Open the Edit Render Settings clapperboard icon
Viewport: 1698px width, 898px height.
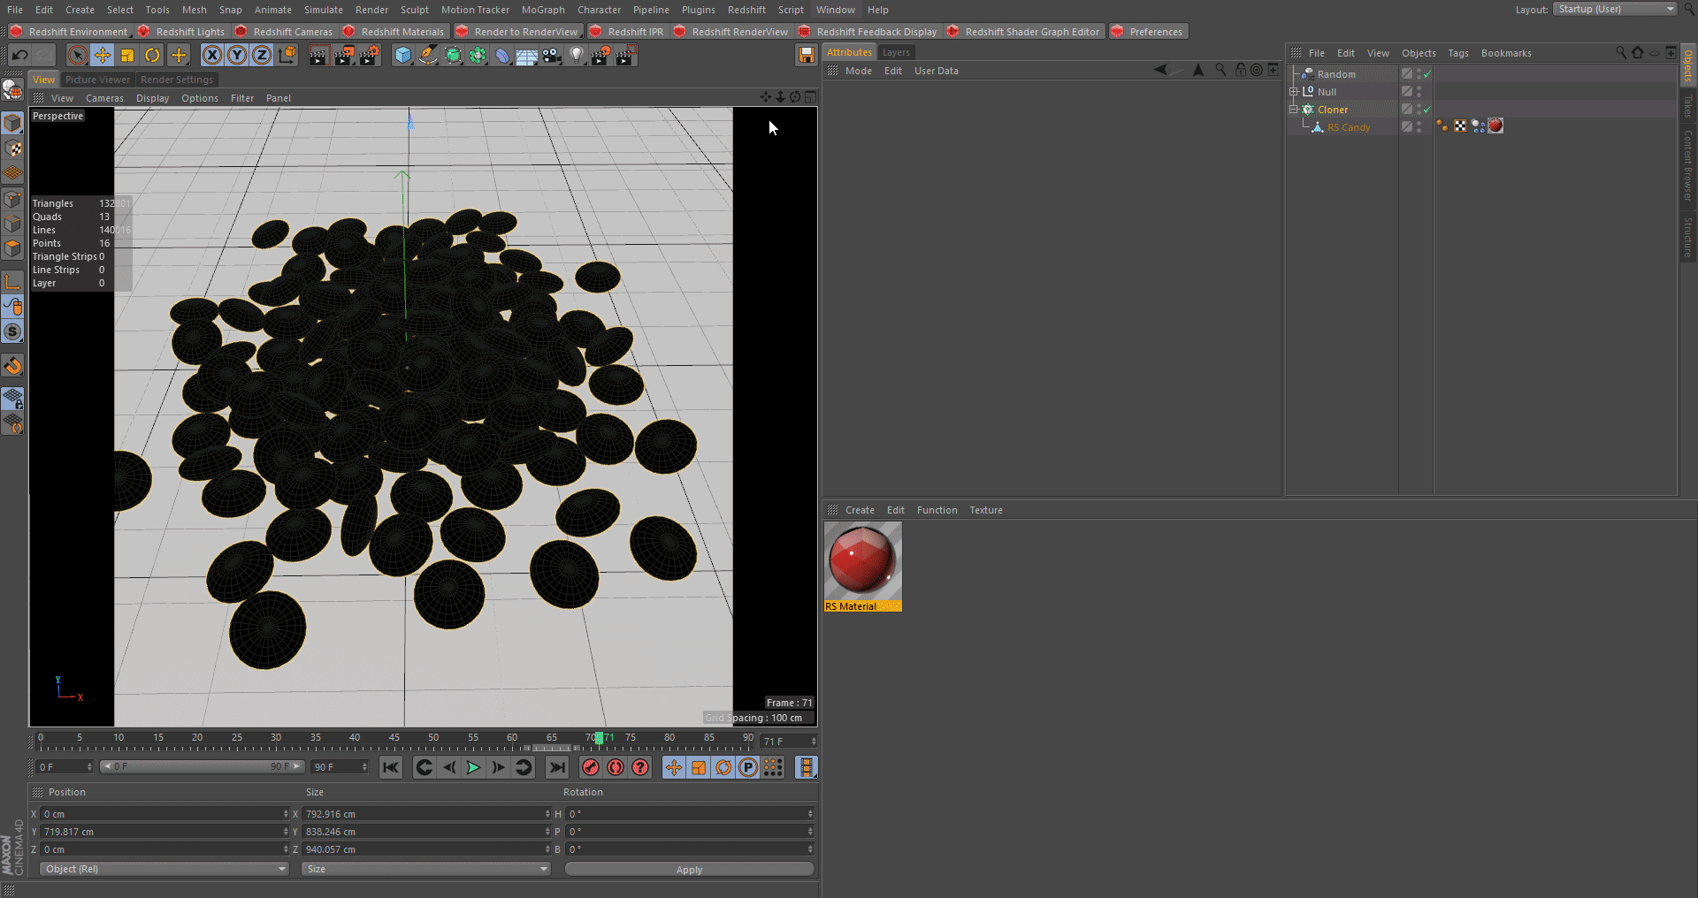(368, 56)
